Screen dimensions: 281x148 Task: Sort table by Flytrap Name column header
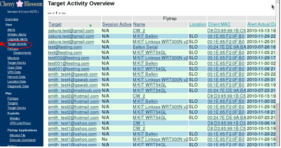pos(139,24)
